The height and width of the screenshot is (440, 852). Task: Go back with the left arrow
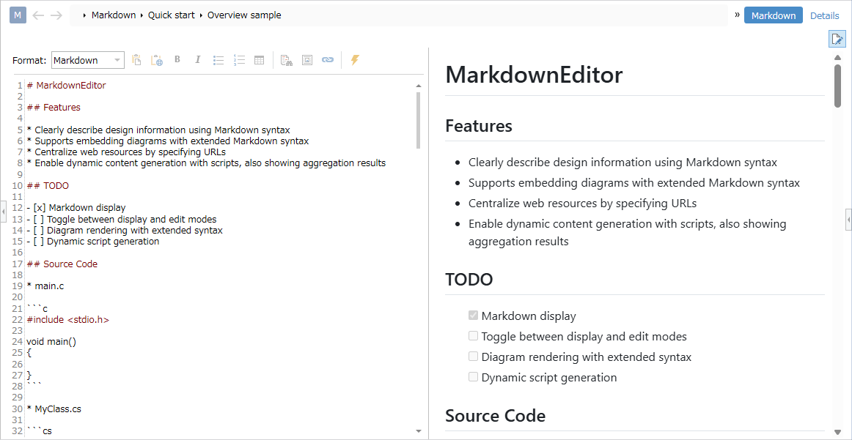[38, 15]
